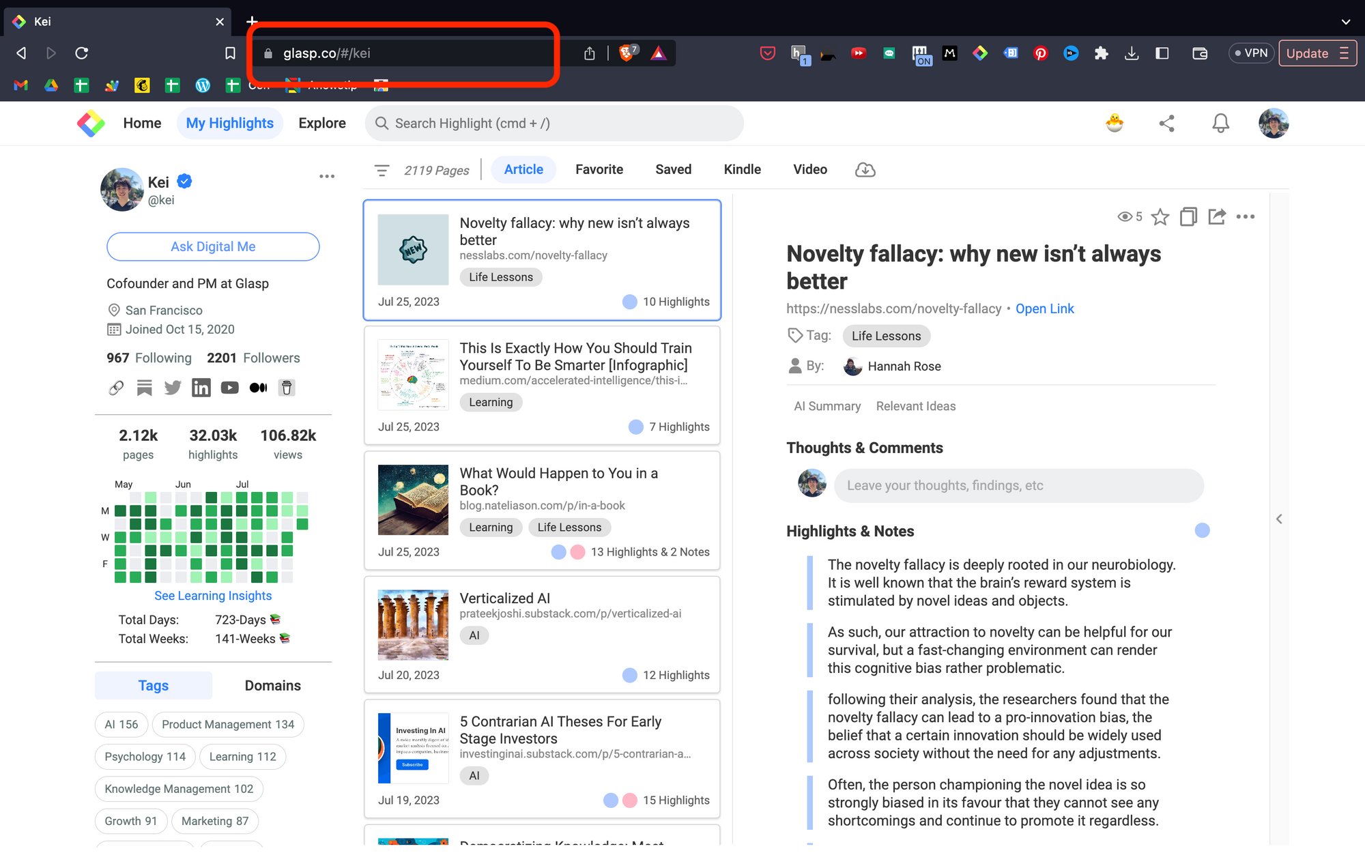
Task: Click the Brave Shields lion icon
Action: tap(627, 53)
